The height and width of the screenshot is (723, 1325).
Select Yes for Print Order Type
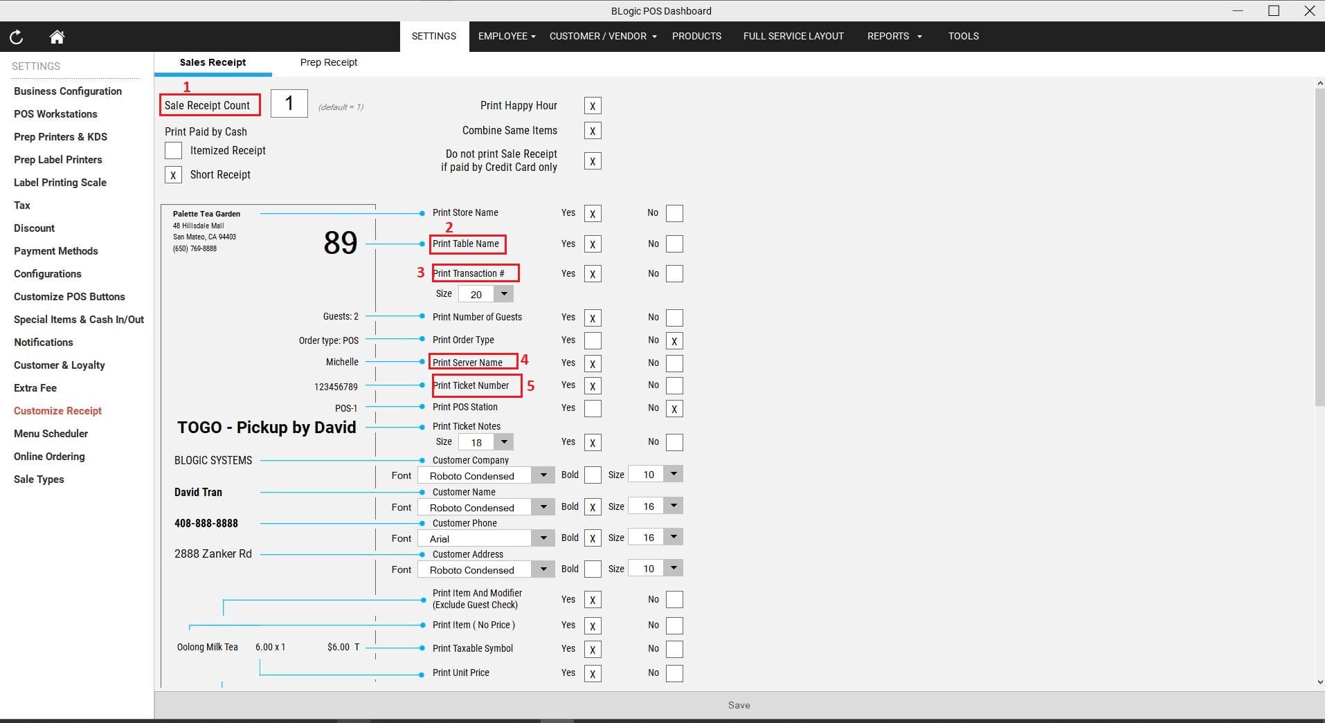(x=592, y=340)
